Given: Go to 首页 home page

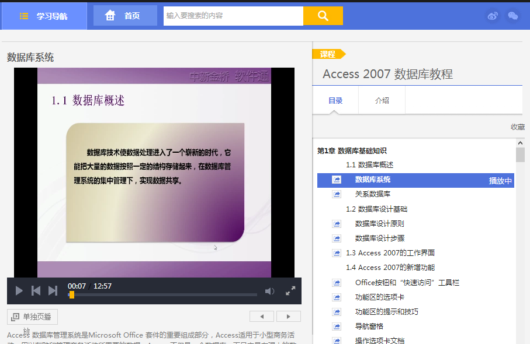Looking at the screenshot, I should [x=125, y=16].
